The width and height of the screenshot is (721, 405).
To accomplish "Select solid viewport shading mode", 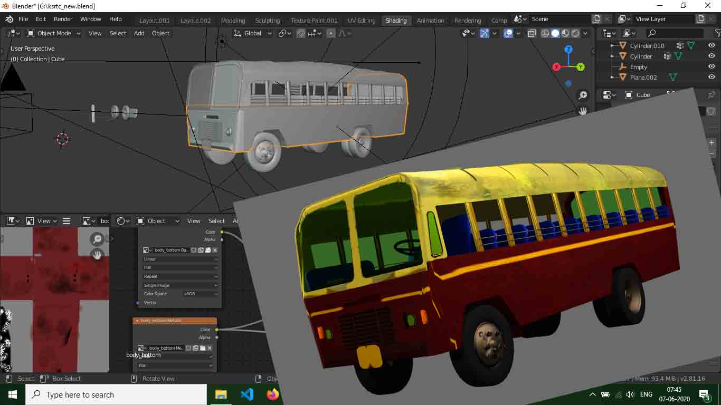I will (x=555, y=33).
